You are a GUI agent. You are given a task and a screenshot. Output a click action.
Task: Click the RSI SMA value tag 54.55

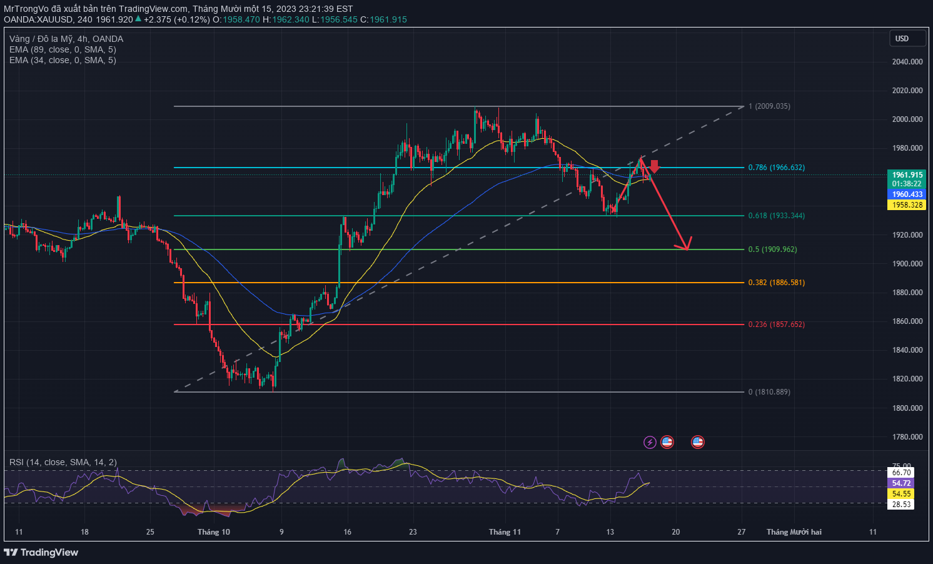(x=901, y=494)
